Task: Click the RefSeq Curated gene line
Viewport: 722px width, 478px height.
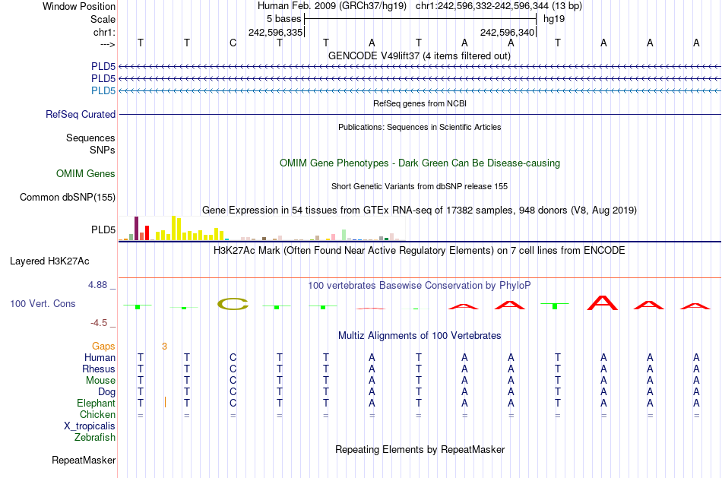Action: point(420,114)
